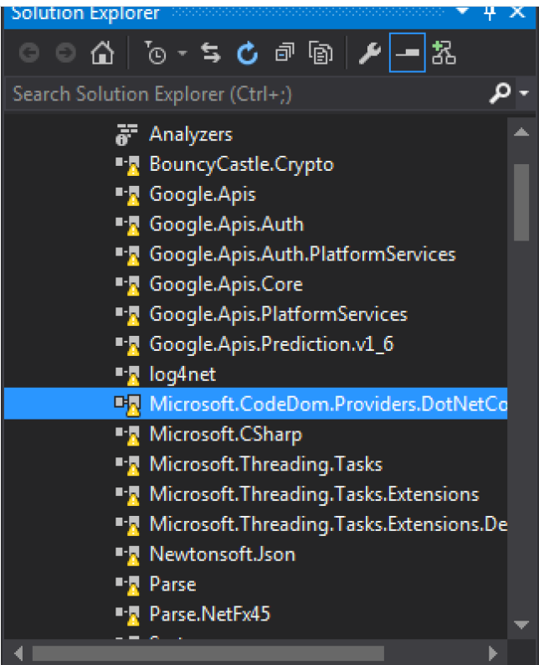This screenshot has height=665, width=539.
Task: Click the icon beside Google.Apis.Auth.PlatformServices
Action: click(x=127, y=255)
